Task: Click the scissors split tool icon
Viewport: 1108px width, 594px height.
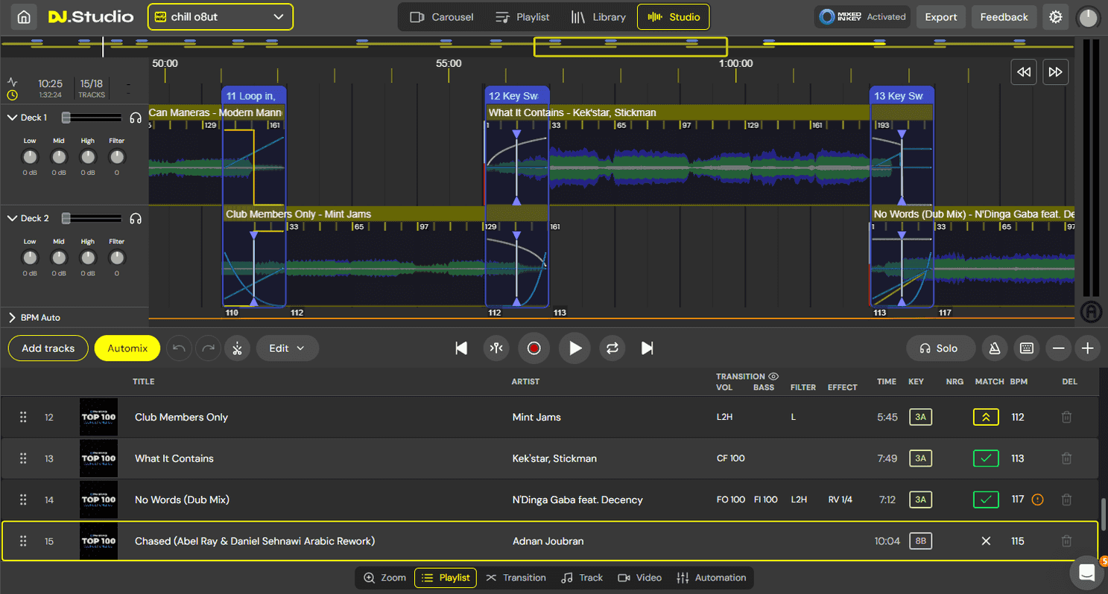Action: 237,348
